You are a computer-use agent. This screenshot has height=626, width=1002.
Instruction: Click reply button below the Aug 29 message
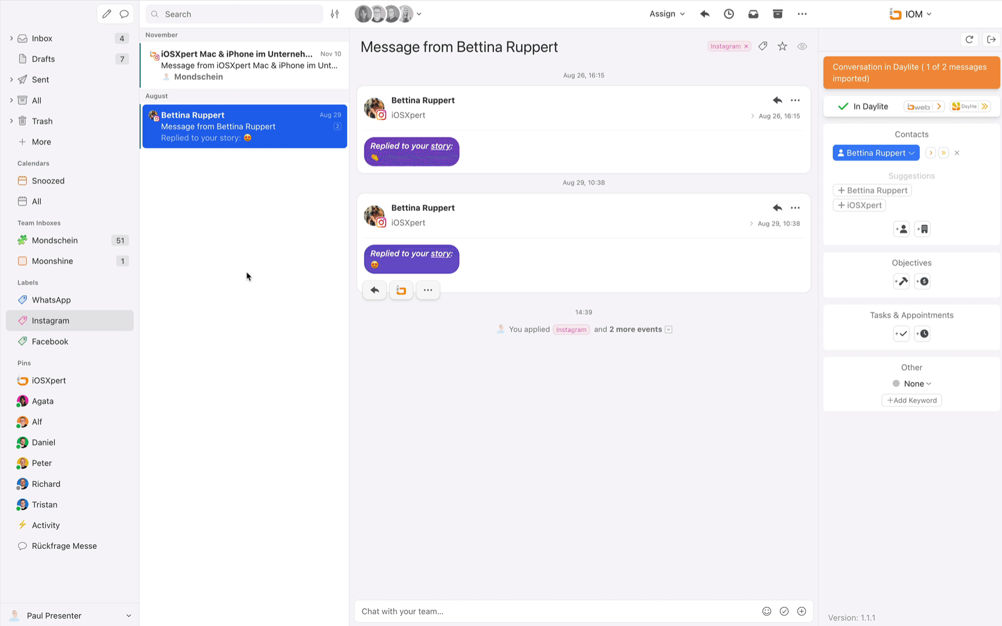click(x=375, y=290)
